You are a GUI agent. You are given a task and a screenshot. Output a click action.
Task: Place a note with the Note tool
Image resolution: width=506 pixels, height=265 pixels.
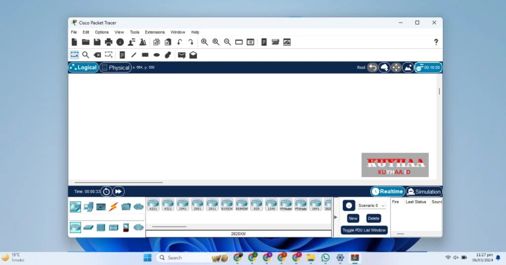pyautogui.click(x=122, y=55)
